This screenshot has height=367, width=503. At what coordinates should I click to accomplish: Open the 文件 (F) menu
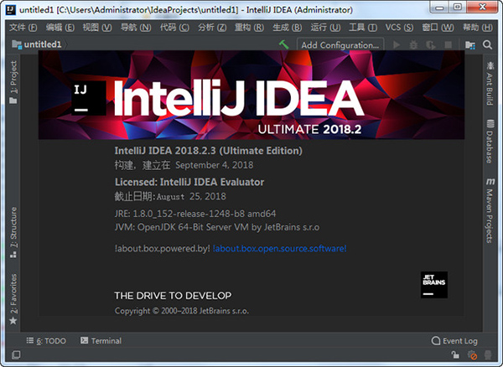[x=23, y=28]
